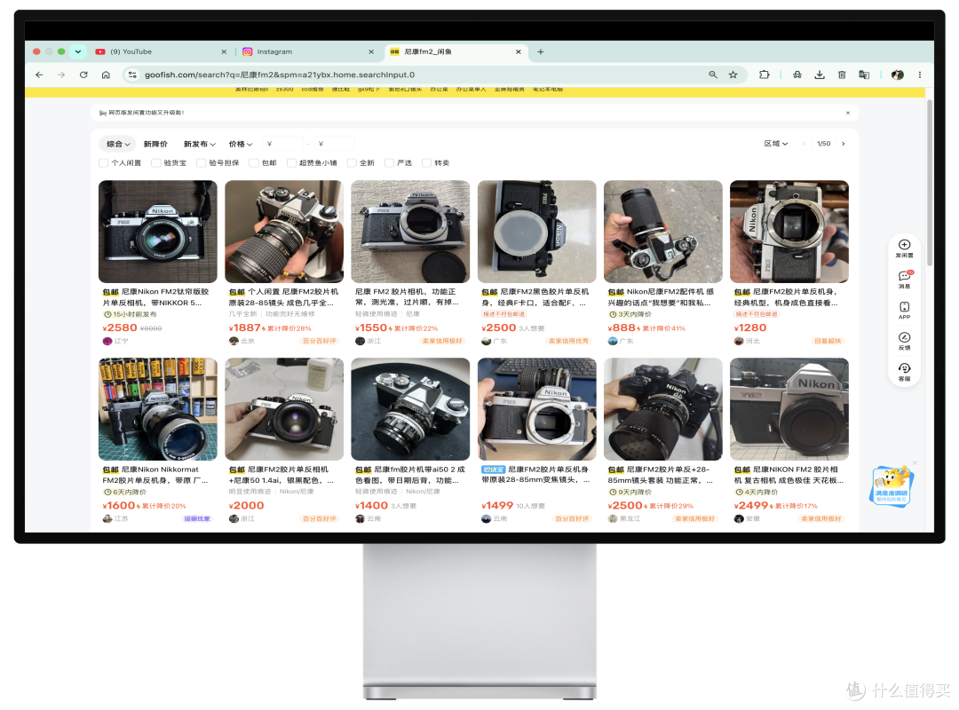The width and height of the screenshot is (959, 710).
Task: Open the extensions puzzle icon
Action: coord(765,75)
